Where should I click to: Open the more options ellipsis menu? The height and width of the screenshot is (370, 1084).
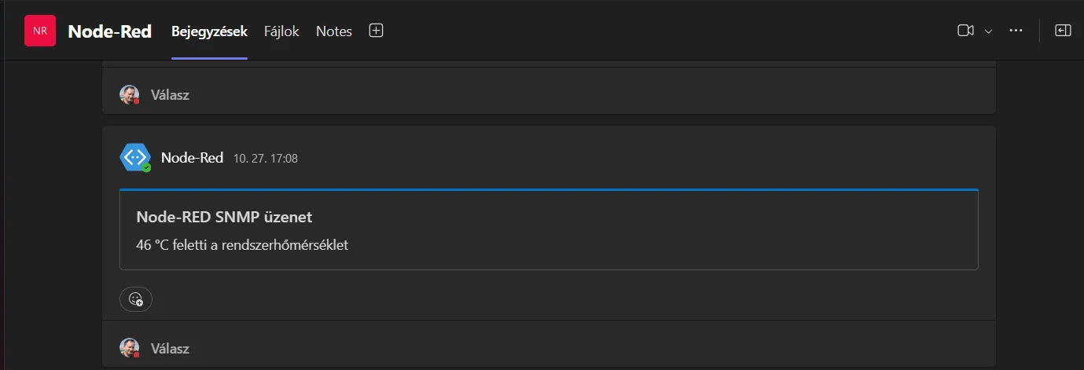1016,31
